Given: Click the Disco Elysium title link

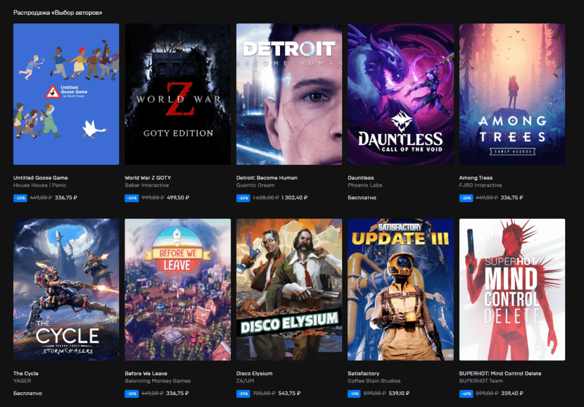Looking at the screenshot, I should click(254, 373).
